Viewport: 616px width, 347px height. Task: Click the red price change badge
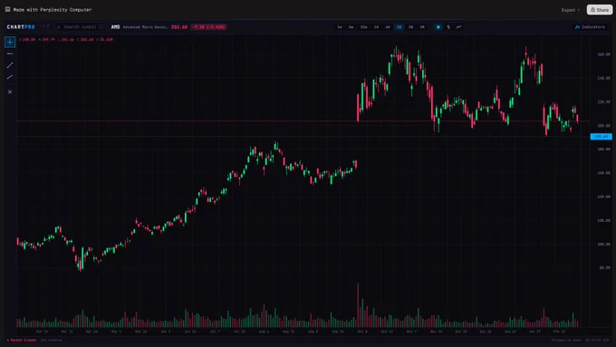pyautogui.click(x=208, y=27)
